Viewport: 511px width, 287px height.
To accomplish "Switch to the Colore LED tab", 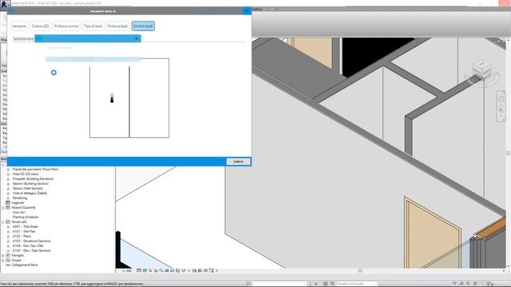I will pyautogui.click(x=40, y=26).
